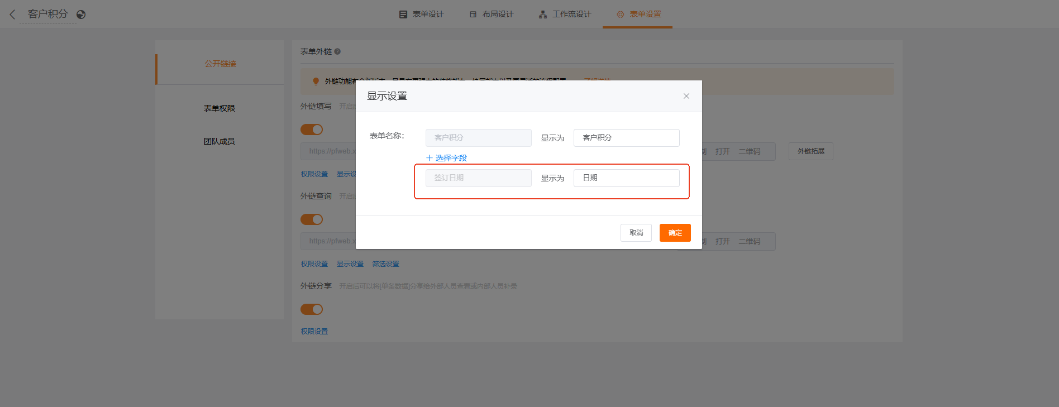Close the 显示设置 dialog with X
Viewport: 1059px width, 407px height.
686,96
